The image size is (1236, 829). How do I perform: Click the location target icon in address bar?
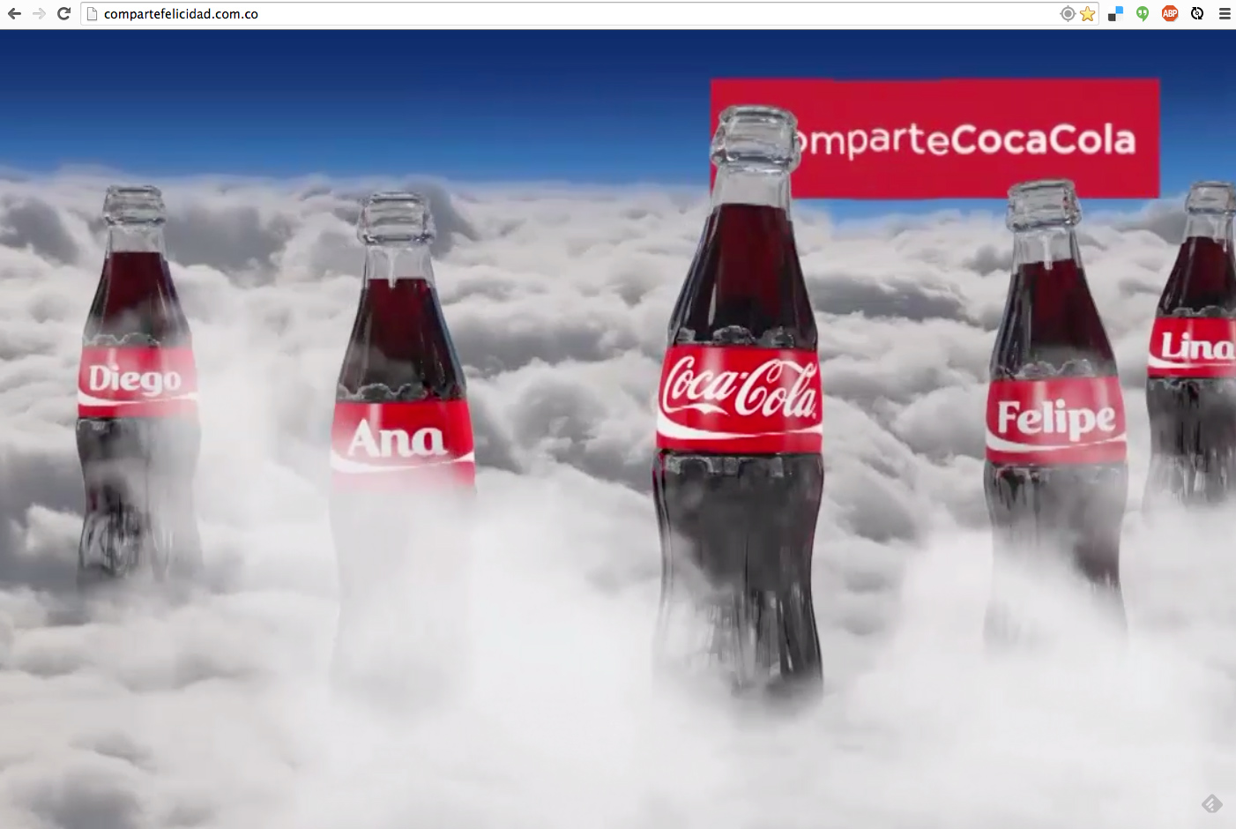(1068, 13)
